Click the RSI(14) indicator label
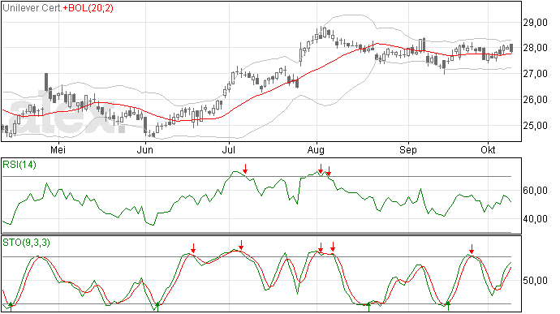This screenshot has height=314, width=560. 19,165
